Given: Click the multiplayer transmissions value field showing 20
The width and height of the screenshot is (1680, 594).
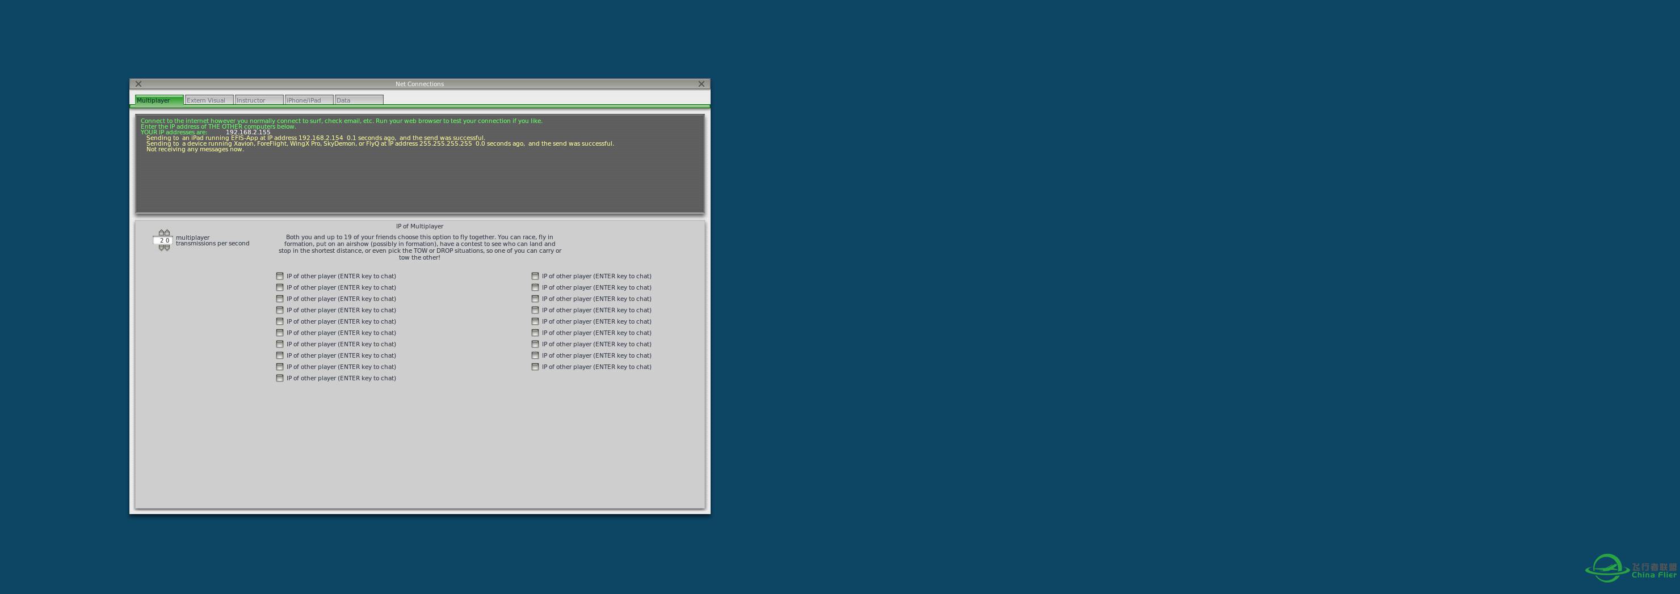Looking at the screenshot, I should point(163,240).
